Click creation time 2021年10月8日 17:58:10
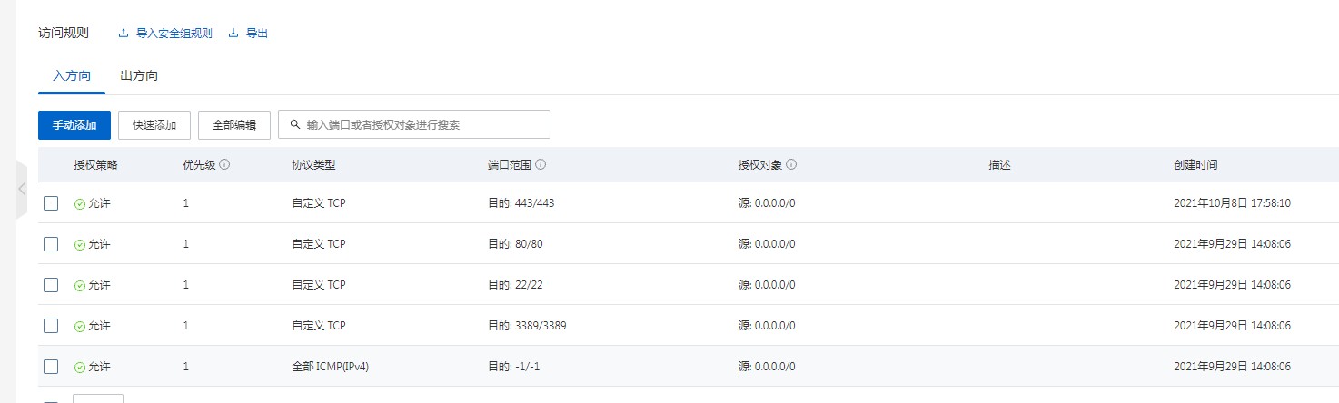Viewport: 1339px width, 403px height. pos(1232,203)
